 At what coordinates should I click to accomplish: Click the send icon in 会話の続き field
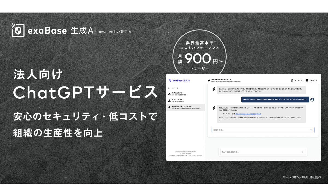311,130
